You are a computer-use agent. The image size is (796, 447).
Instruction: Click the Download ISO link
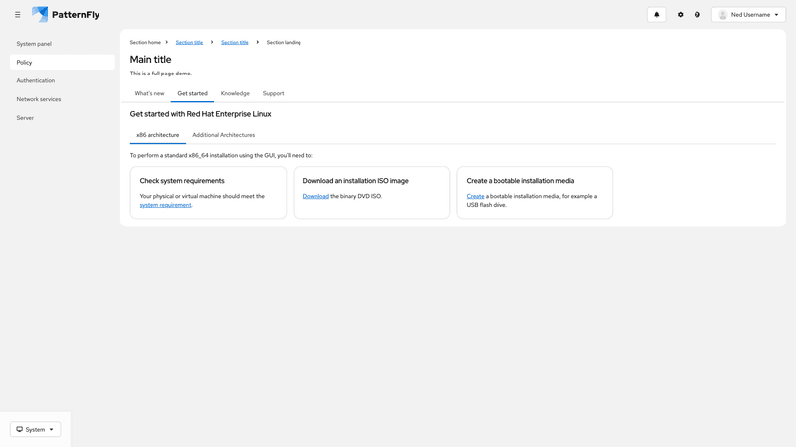315,196
